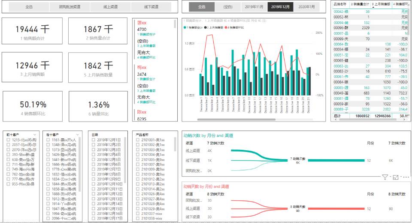Click the red legend dot for 销售额环比

click(x=226, y=27)
